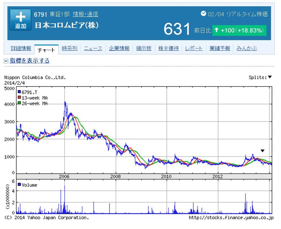Click the 6791.T legend label

30,92
